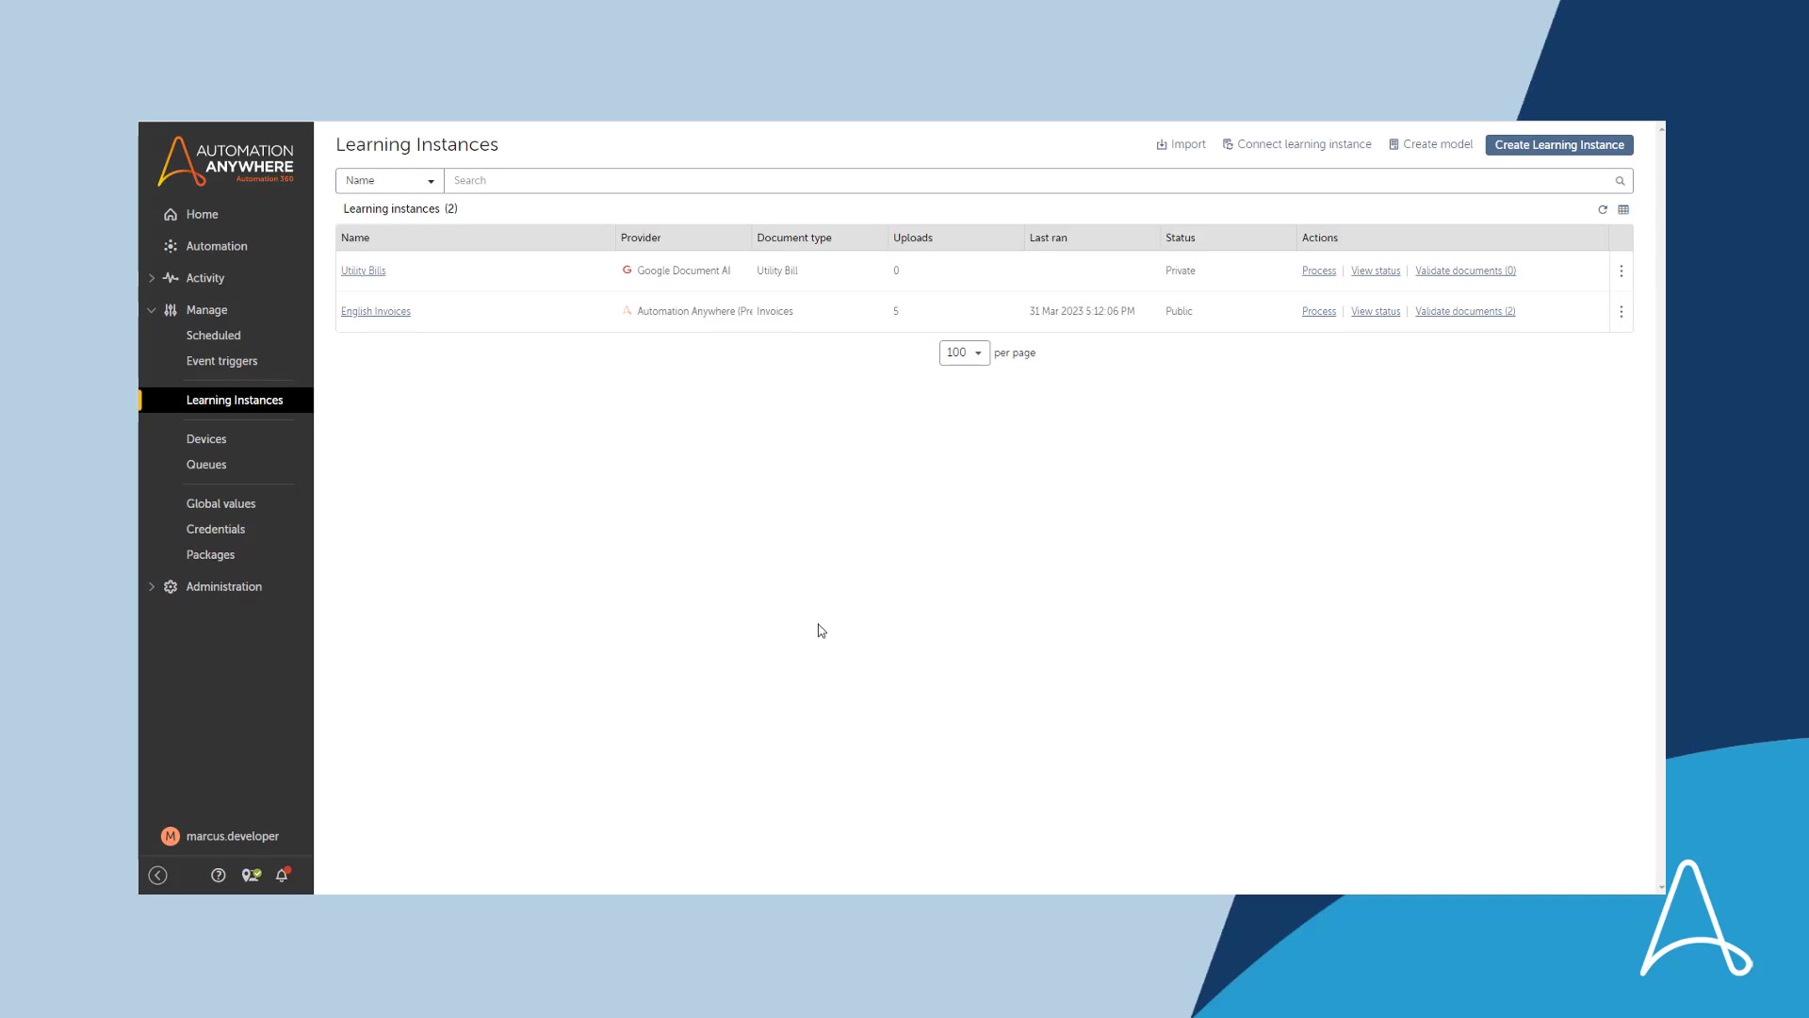
Task: Click the device status icon
Action: pos(251,876)
